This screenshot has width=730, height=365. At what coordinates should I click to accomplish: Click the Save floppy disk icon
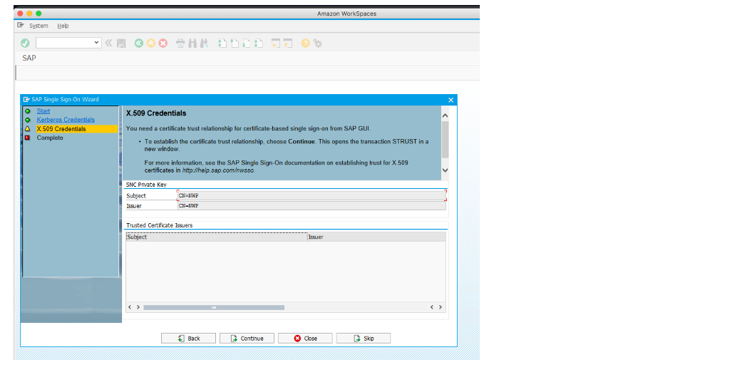tap(121, 43)
